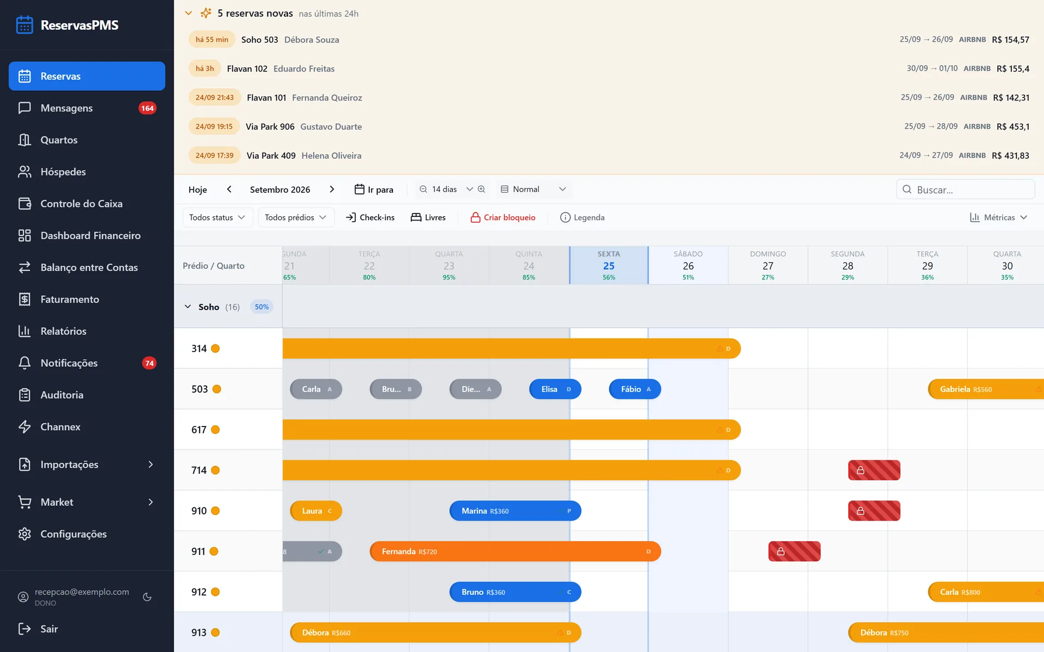Open Todos status filter dropdown
Viewport: 1044px width, 652px height.
tap(217, 217)
